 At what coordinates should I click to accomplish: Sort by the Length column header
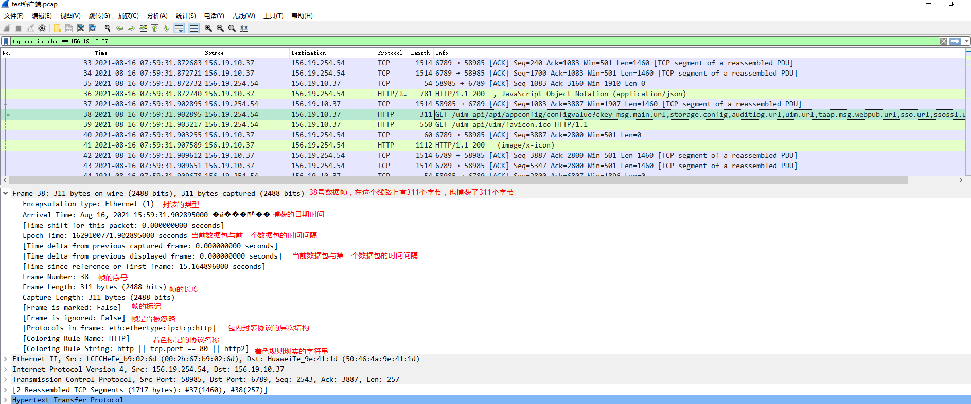421,53
